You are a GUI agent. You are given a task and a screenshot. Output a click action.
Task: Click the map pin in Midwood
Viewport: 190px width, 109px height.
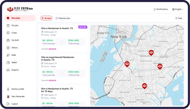click(x=144, y=86)
